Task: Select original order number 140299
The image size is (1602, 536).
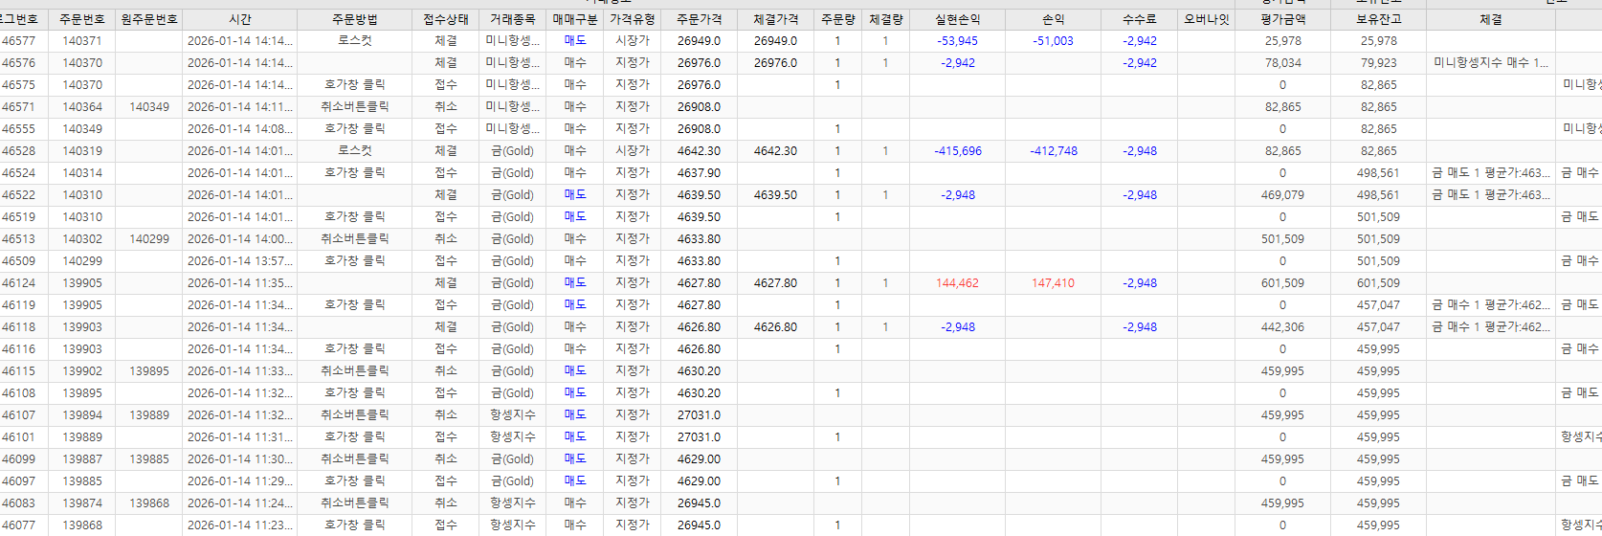Action: [x=149, y=239]
